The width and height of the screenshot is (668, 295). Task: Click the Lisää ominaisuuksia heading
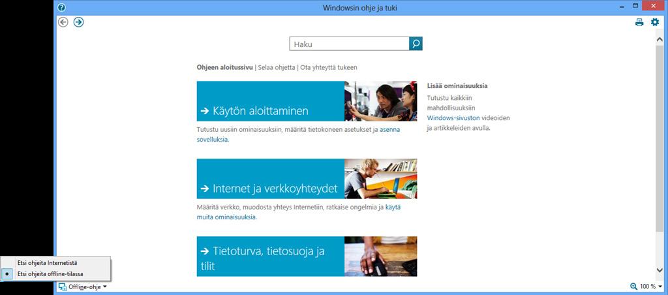coord(457,85)
